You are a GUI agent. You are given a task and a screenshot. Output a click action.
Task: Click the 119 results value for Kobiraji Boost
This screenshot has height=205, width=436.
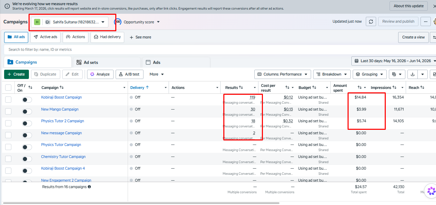252,98
